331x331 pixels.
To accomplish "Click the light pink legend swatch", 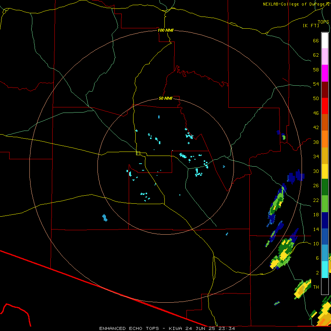I will click(325, 56).
